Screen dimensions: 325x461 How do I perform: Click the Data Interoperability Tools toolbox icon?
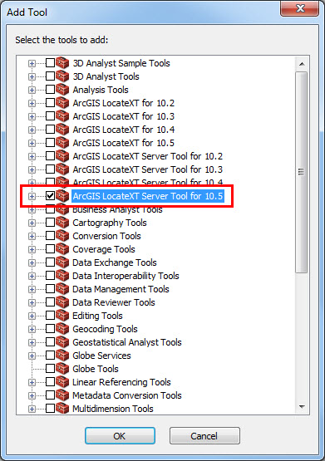[x=62, y=276]
